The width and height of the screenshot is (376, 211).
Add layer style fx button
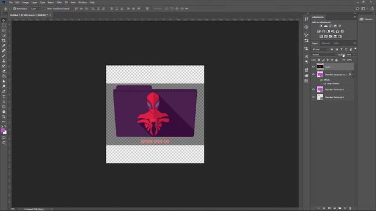coord(324,209)
